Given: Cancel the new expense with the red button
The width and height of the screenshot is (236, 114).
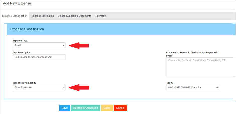Looking at the screenshot, I should (120, 108).
